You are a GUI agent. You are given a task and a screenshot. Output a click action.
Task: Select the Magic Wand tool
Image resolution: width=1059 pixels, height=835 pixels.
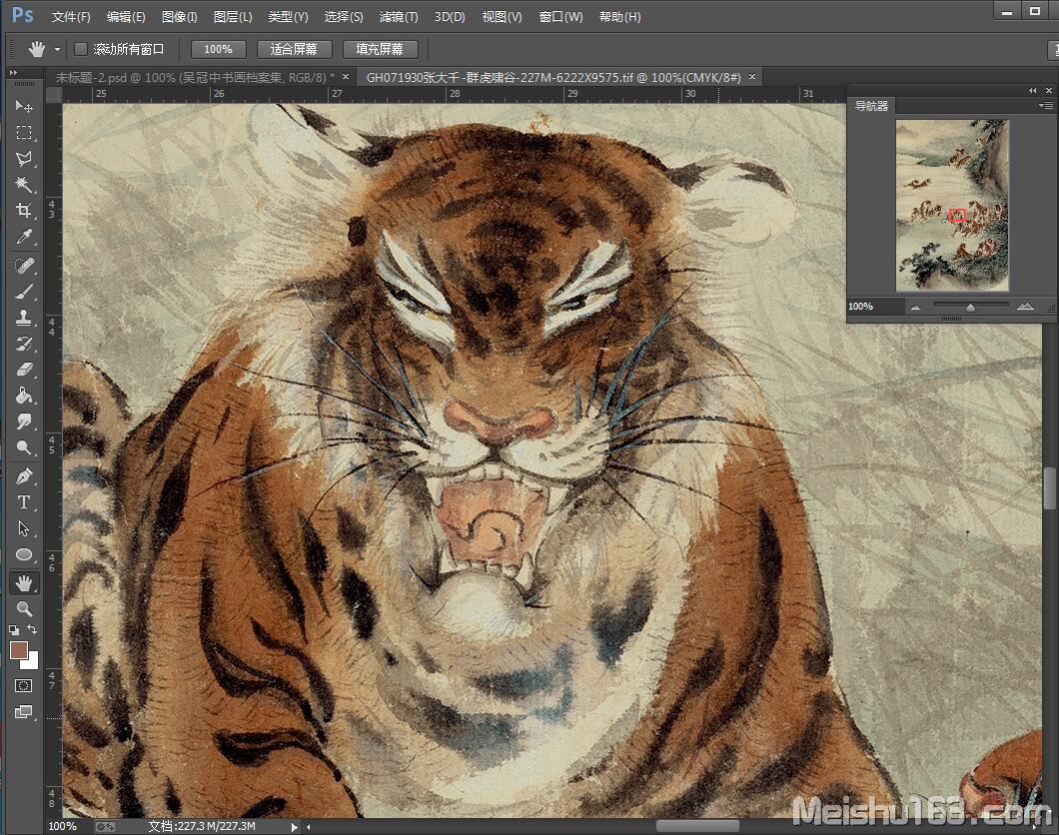coord(24,185)
